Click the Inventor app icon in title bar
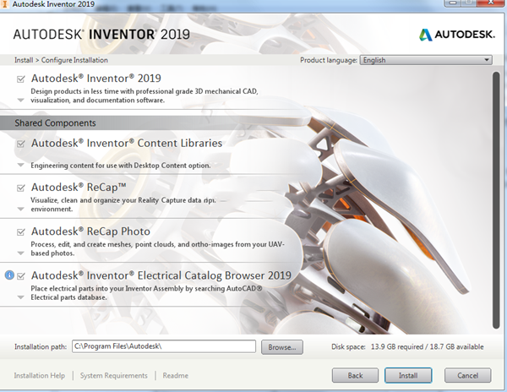Image resolution: width=507 pixels, height=392 pixels. [4, 4]
